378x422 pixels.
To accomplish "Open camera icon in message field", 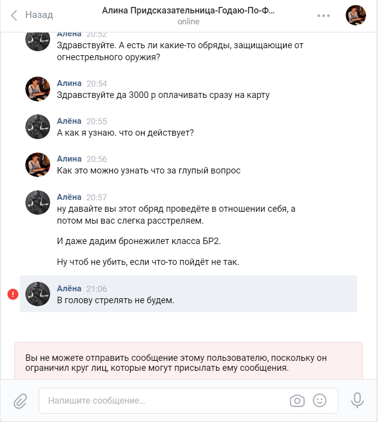I will coord(297,401).
